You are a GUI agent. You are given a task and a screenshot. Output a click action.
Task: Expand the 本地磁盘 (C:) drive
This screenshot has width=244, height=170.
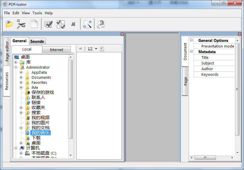pos(21,153)
